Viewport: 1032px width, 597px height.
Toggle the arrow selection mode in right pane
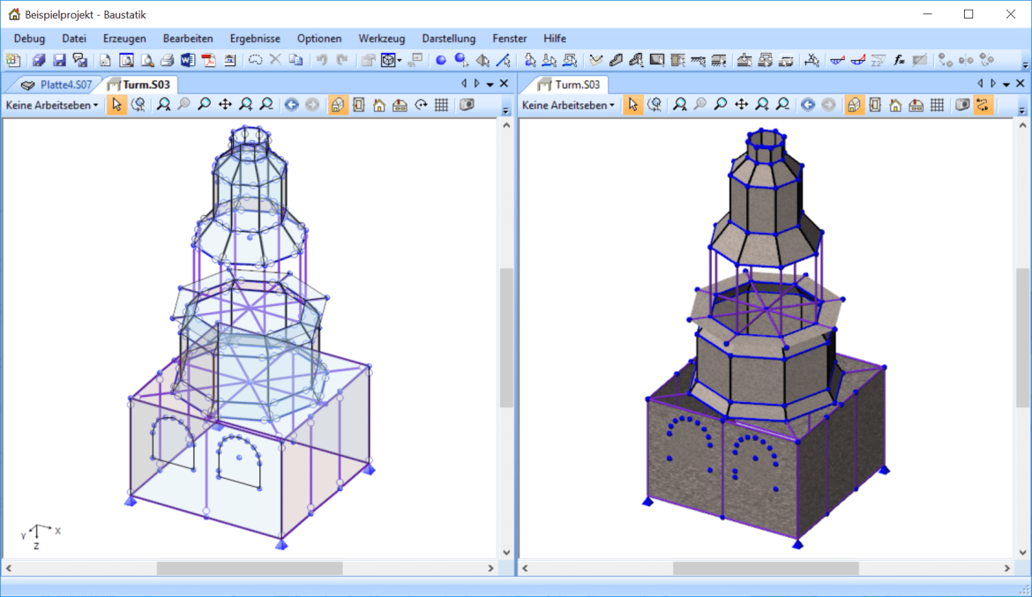tap(632, 105)
